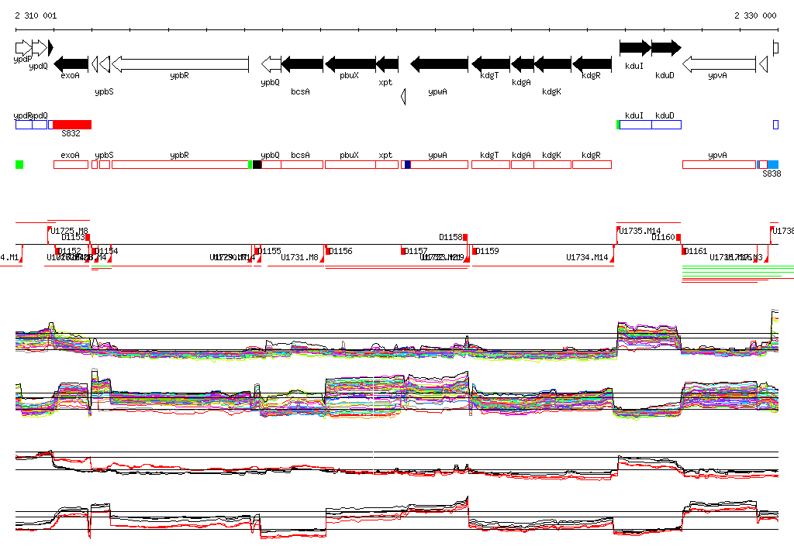794x553 pixels.
Task: Click the D1158 marker
Action: [x=465, y=237]
